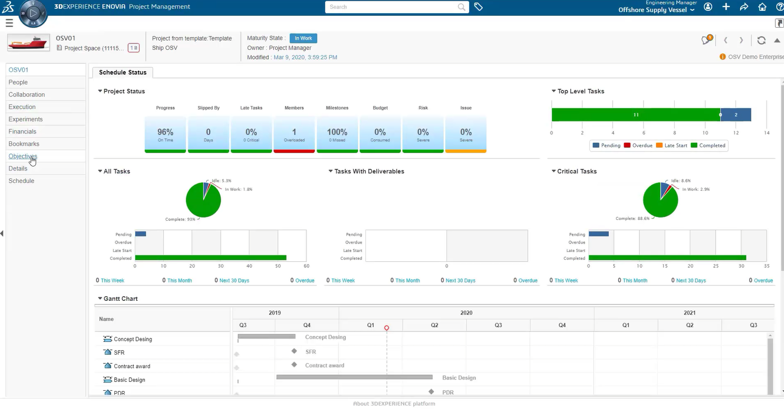Open the user profile icon

point(708,7)
